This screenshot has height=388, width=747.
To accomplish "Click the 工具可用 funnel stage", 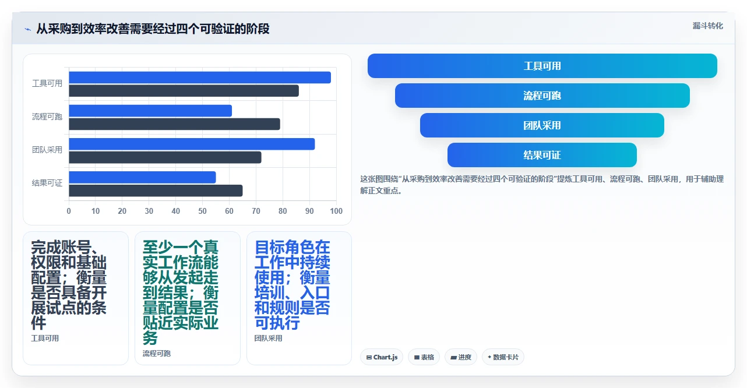I will pos(542,66).
